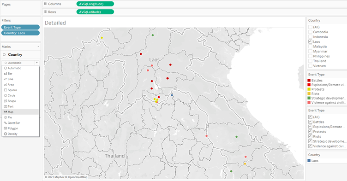
Task: Click the Explosions/Remote red legend swatch
Action: [309, 85]
